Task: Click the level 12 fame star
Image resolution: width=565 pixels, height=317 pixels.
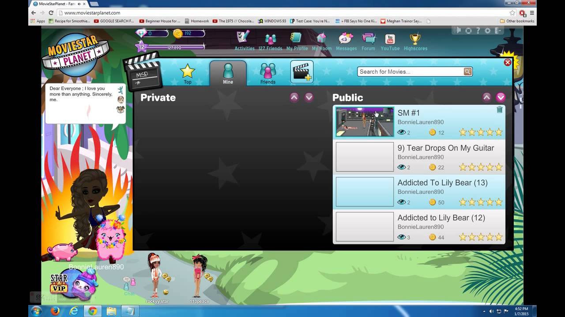Action: (x=141, y=47)
